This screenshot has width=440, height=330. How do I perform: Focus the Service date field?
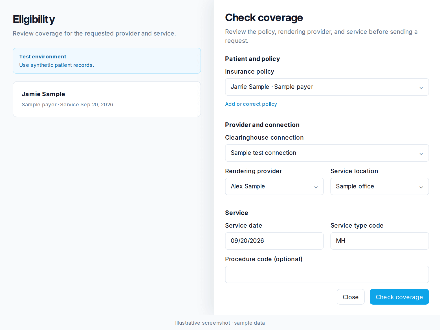click(274, 241)
